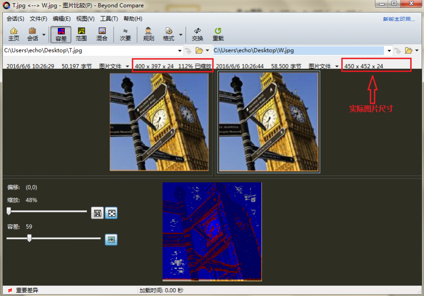Expand the right browse folder dropdown arrow
Image resolution: width=424 pixels, height=296 pixels.
click(x=417, y=50)
